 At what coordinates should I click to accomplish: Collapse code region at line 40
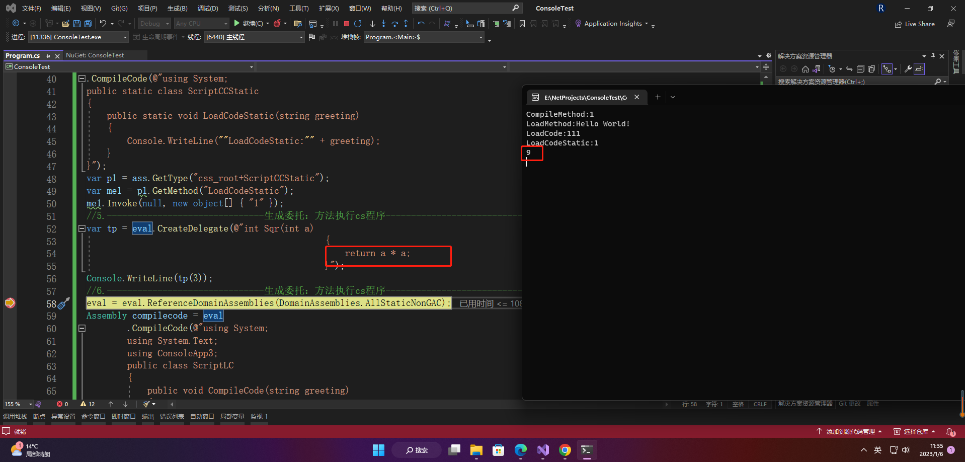pos(82,79)
